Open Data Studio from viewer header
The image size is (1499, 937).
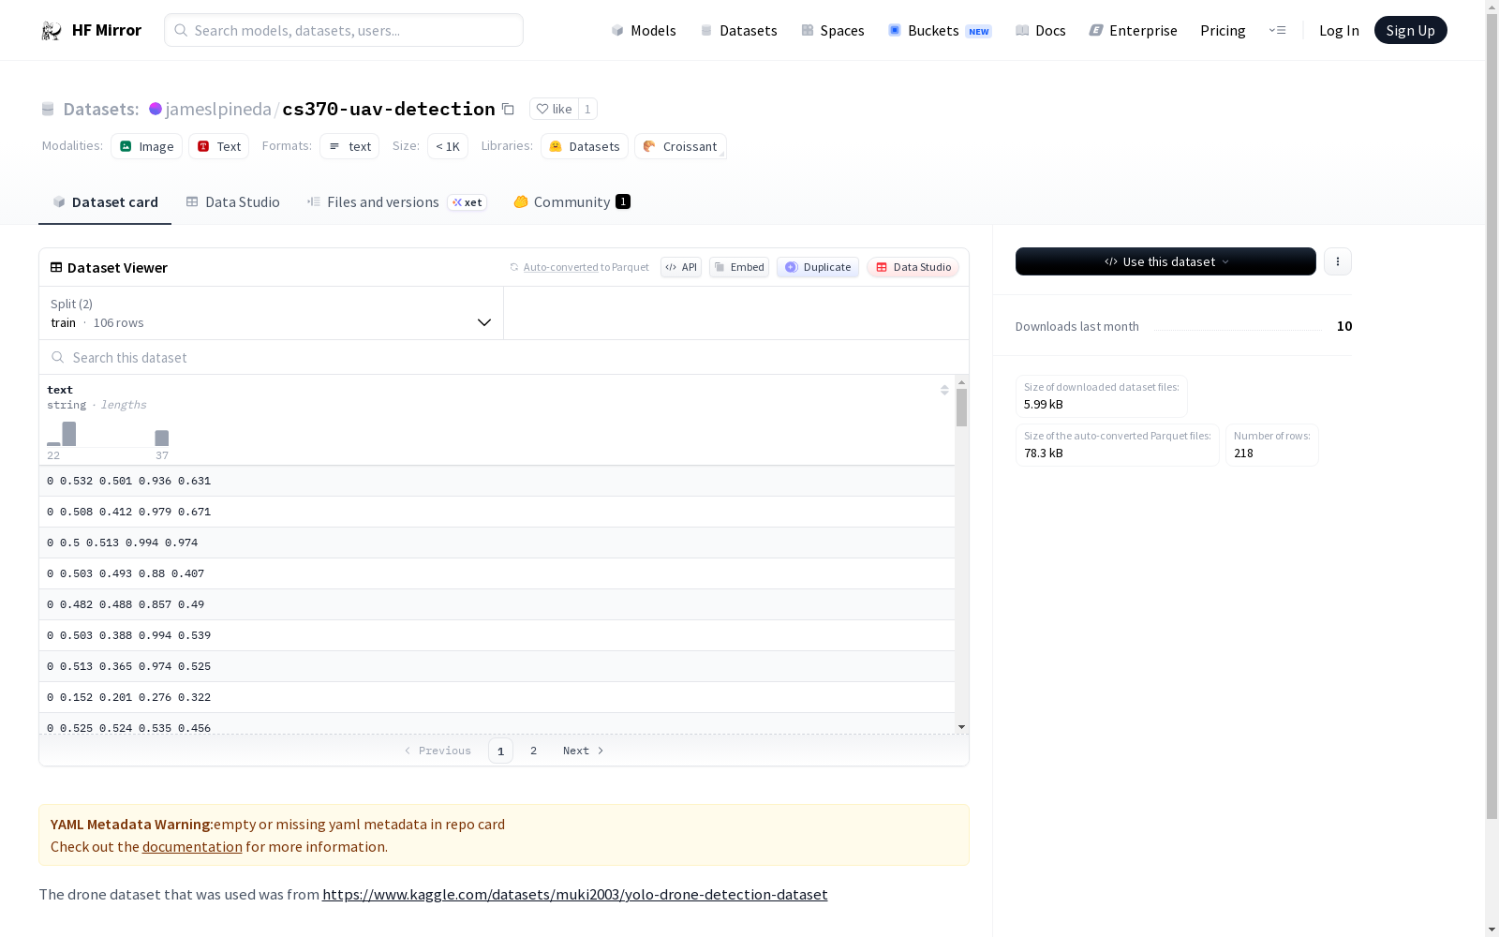913,267
